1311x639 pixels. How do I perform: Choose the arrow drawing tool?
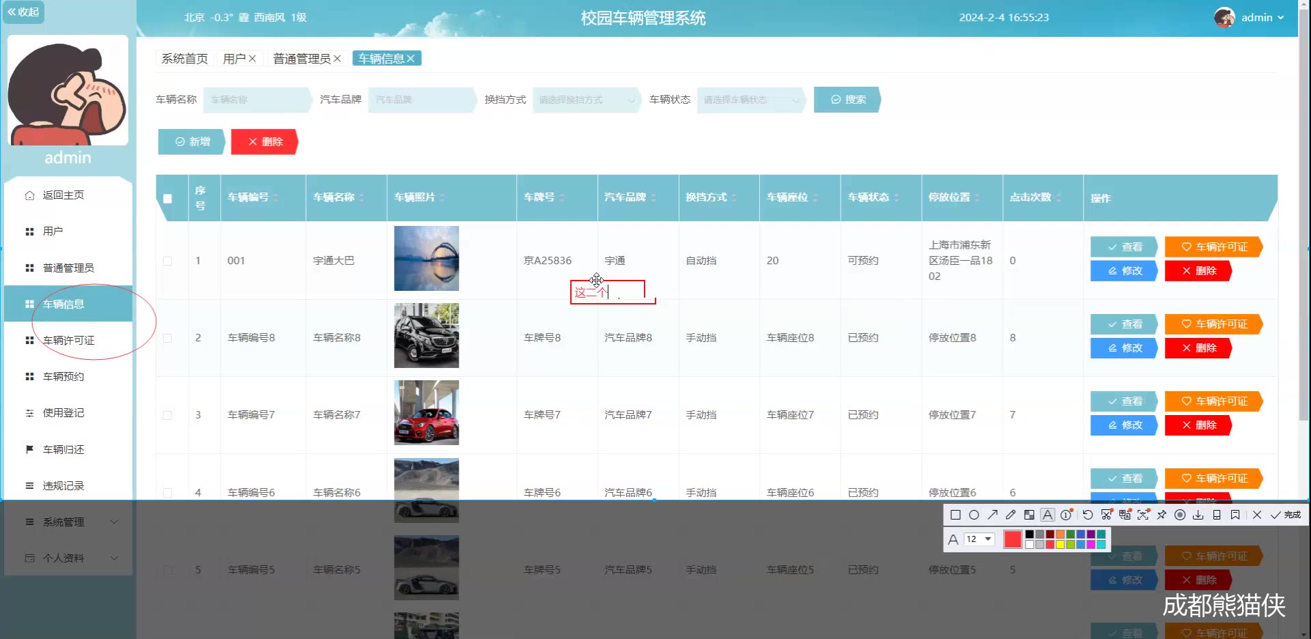click(x=992, y=515)
